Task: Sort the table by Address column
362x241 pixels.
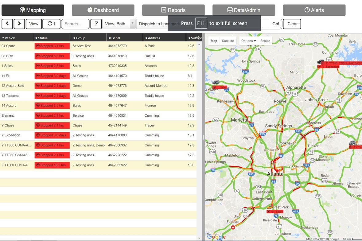Action: click(x=165, y=38)
